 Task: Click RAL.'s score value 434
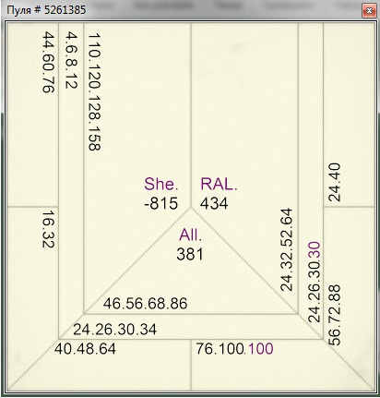[214, 203]
